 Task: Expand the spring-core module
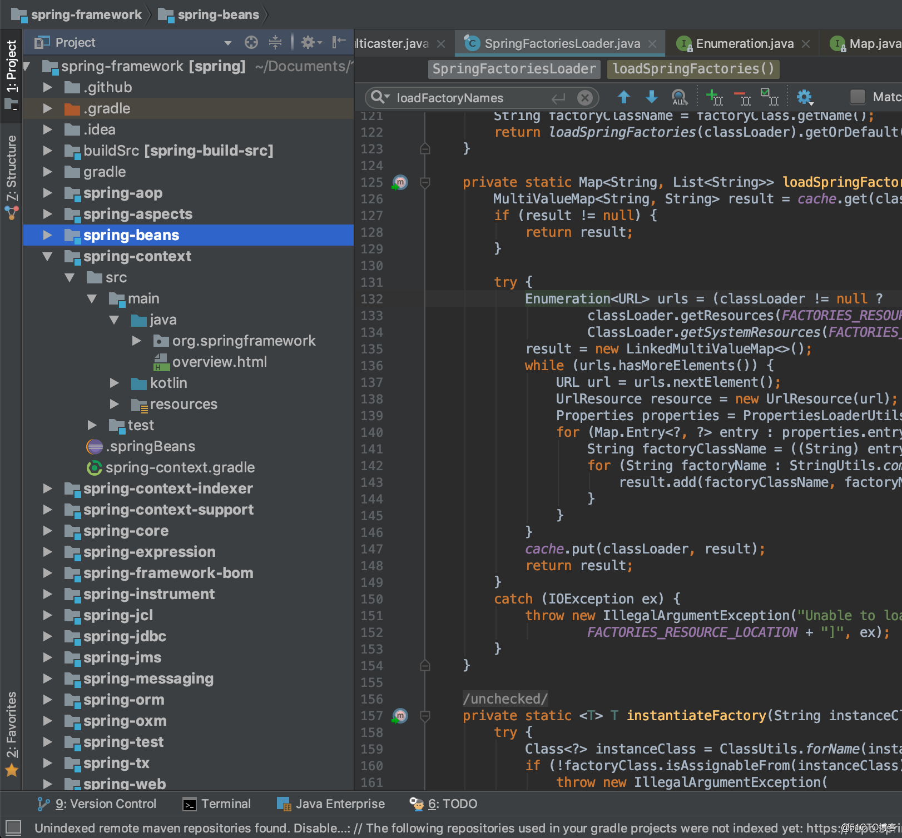click(48, 531)
